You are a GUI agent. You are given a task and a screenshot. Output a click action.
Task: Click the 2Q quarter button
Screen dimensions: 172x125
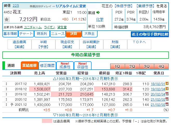[132, 66]
